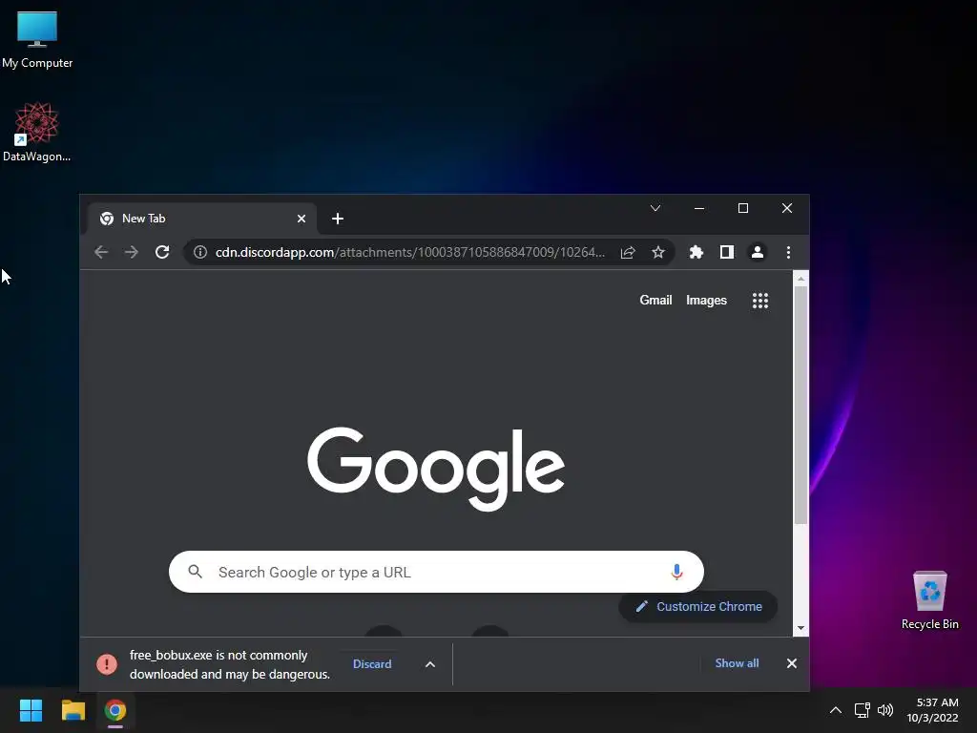View site information icon in address bar
The image size is (977, 733).
click(200, 252)
